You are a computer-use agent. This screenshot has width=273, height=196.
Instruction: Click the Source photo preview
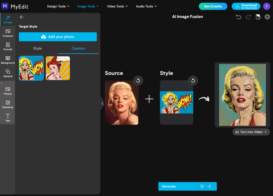(x=121, y=103)
